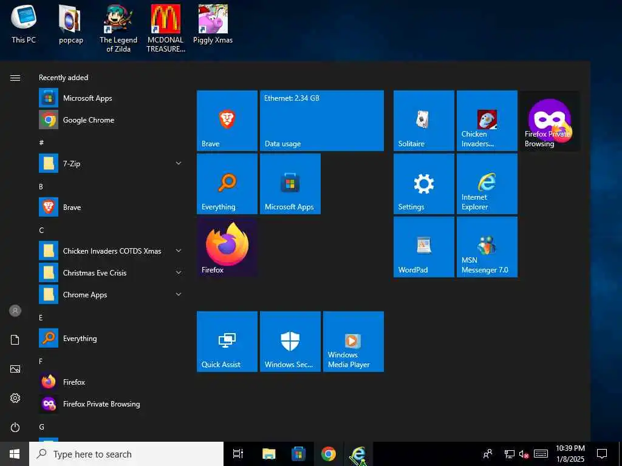Viewport: 622px width, 466px height.
Task: Launch the Internet Explorer tile
Action: coord(487,184)
